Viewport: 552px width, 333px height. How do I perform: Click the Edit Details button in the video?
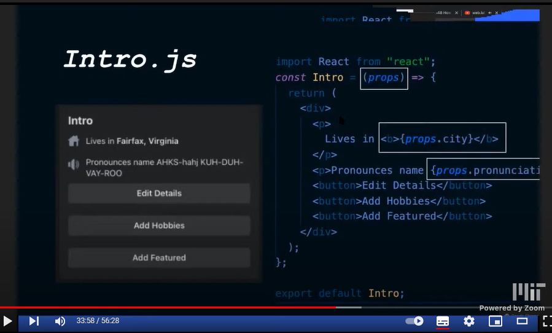159,193
